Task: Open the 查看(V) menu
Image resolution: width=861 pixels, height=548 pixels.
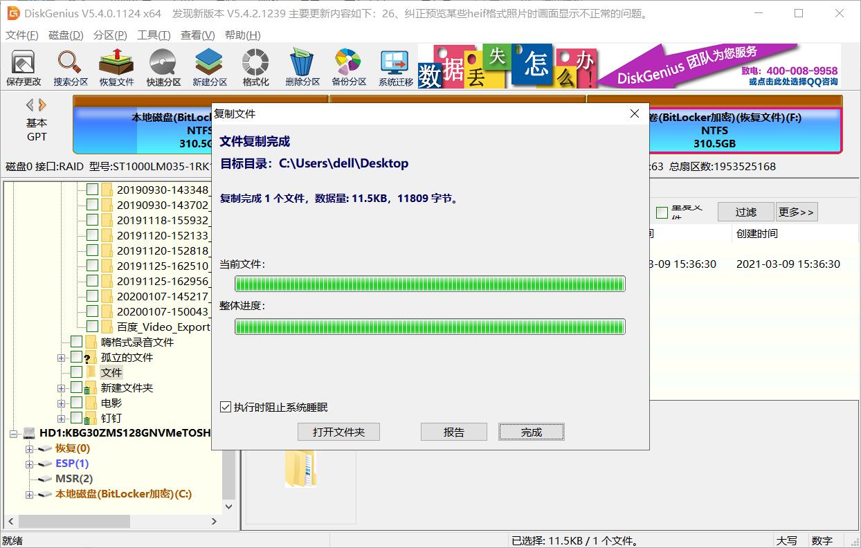Action: 198,35
